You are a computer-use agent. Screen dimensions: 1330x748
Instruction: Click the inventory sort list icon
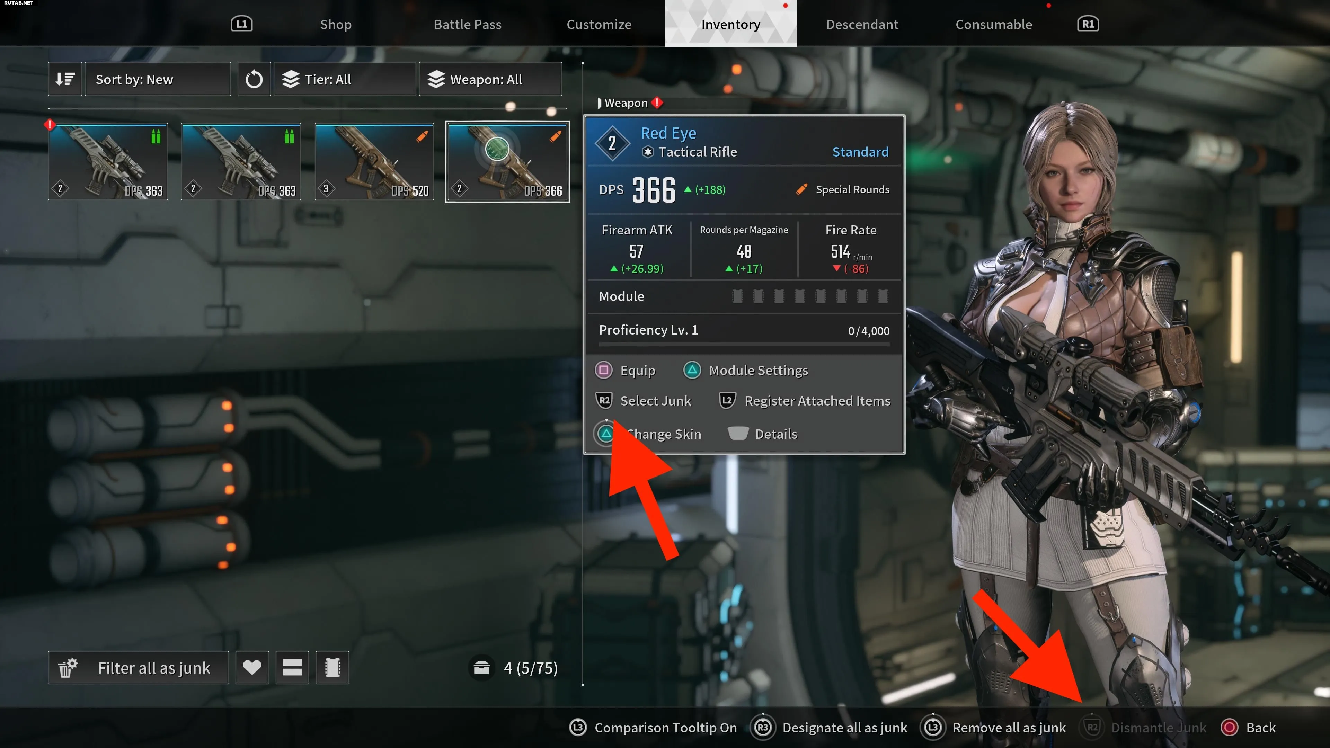[x=65, y=79]
